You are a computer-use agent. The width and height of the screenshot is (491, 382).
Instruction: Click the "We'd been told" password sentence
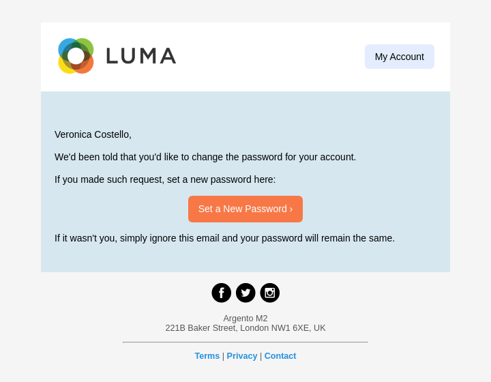tap(205, 157)
